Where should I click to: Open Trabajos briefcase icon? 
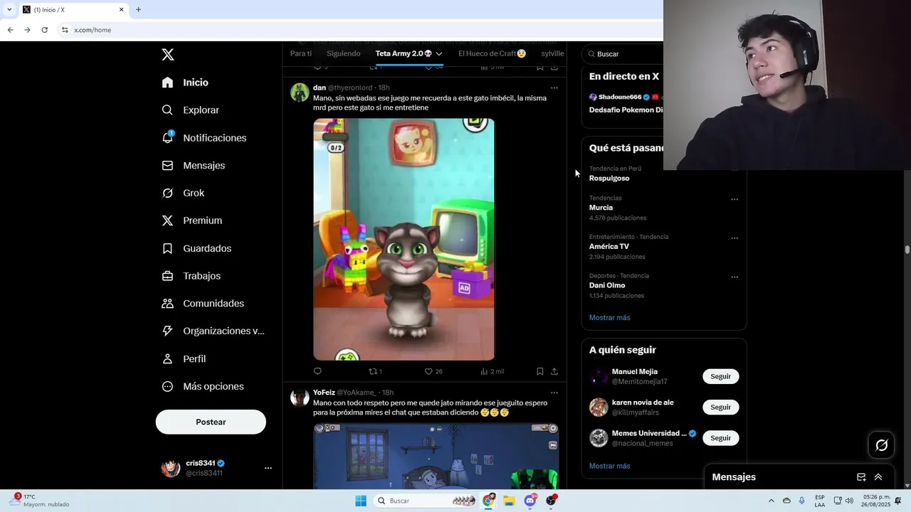167,276
